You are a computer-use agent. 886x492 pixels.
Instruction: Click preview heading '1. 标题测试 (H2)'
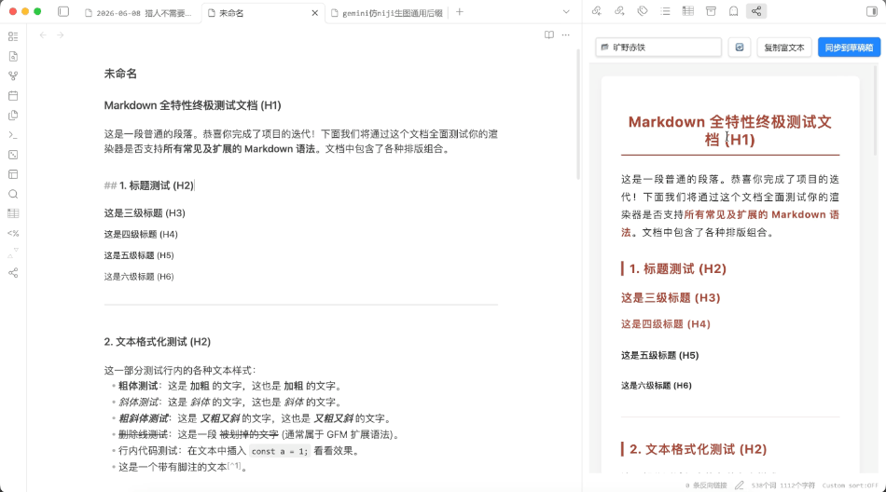coord(677,269)
